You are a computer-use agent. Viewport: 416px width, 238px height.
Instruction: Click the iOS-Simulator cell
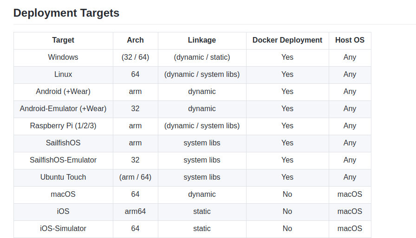point(63,229)
